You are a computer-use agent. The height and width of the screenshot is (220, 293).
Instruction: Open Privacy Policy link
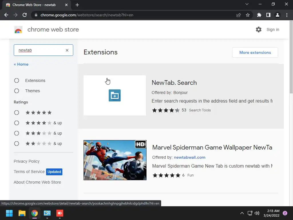coord(27,161)
